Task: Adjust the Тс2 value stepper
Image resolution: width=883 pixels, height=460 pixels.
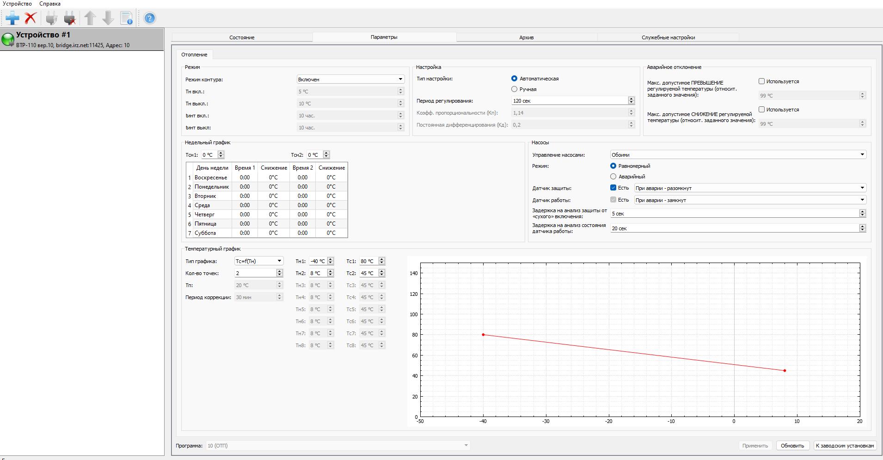Action: tap(381, 273)
